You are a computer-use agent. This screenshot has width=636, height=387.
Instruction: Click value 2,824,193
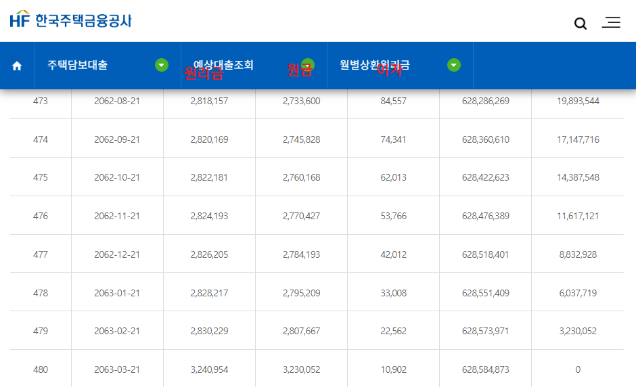pyautogui.click(x=209, y=216)
